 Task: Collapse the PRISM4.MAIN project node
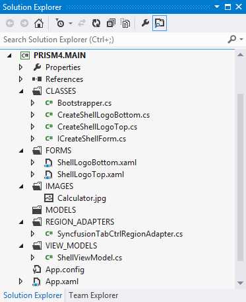[9, 56]
